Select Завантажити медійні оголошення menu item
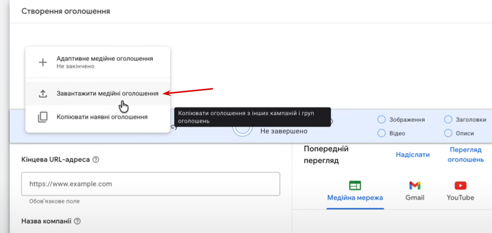The width and height of the screenshot is (492, 233). 97,93
